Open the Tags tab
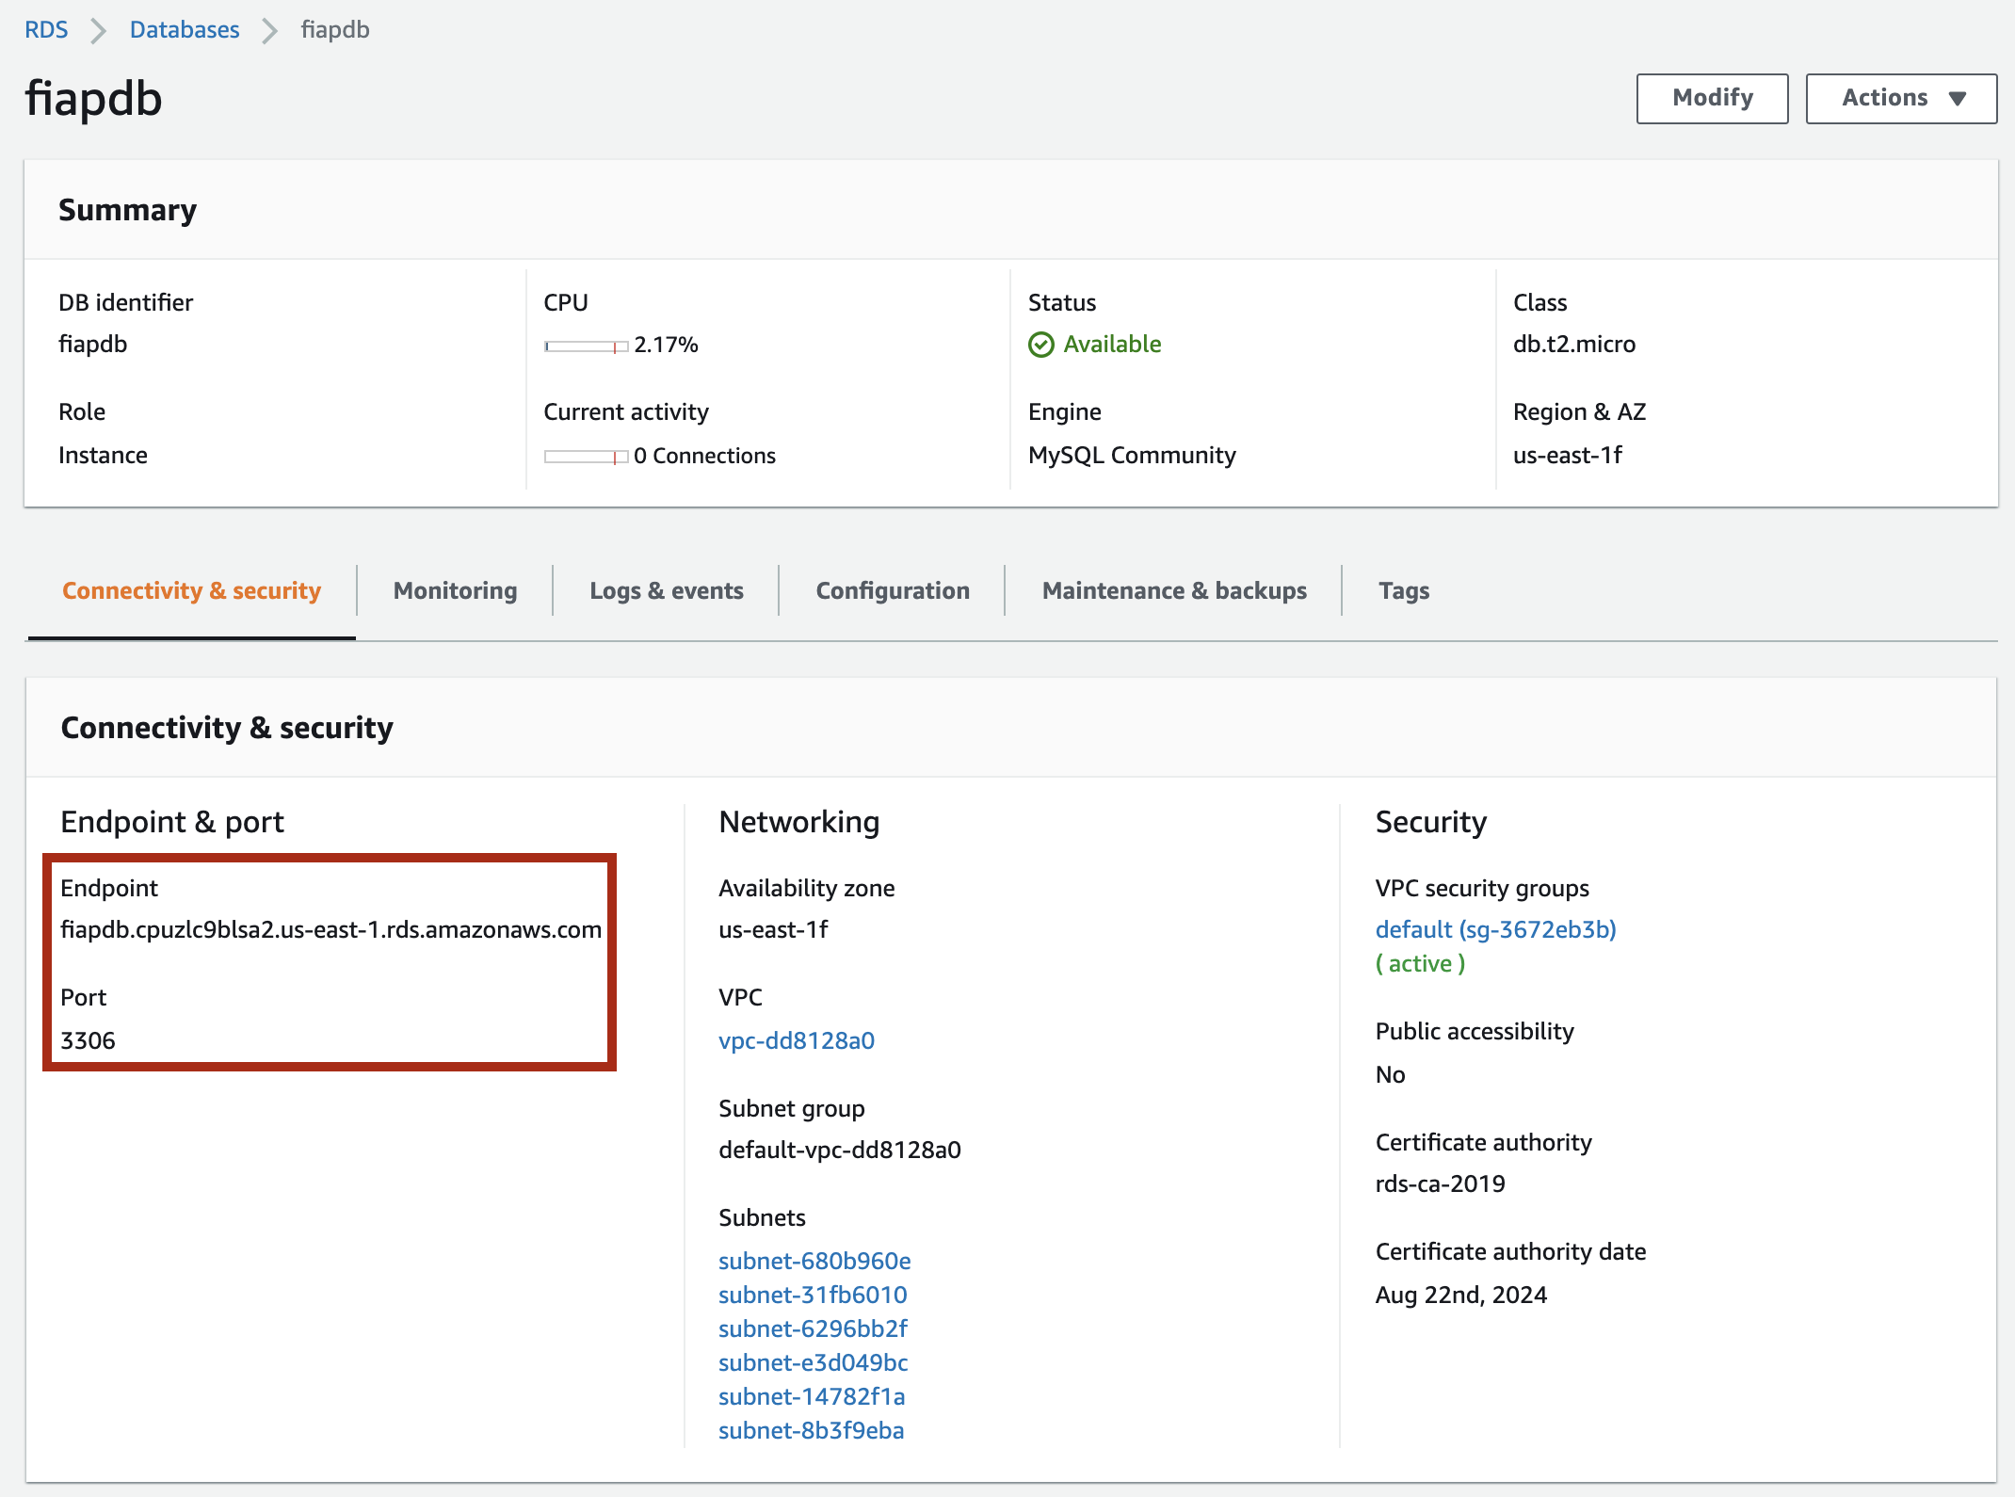The height and width of the screenshot is (1497, 2015). point(1403,590)
